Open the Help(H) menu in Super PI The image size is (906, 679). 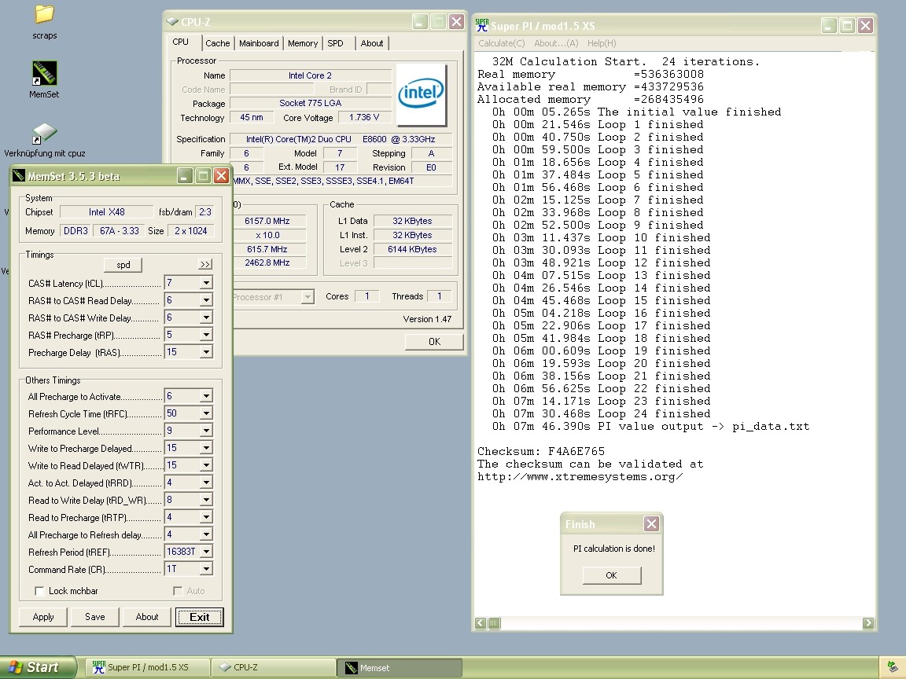[602, 43]
